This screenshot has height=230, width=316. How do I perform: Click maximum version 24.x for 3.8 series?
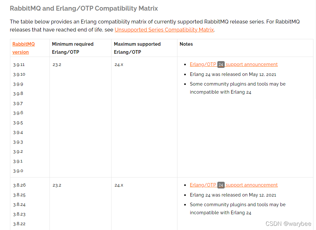click(x=119, y=185)
